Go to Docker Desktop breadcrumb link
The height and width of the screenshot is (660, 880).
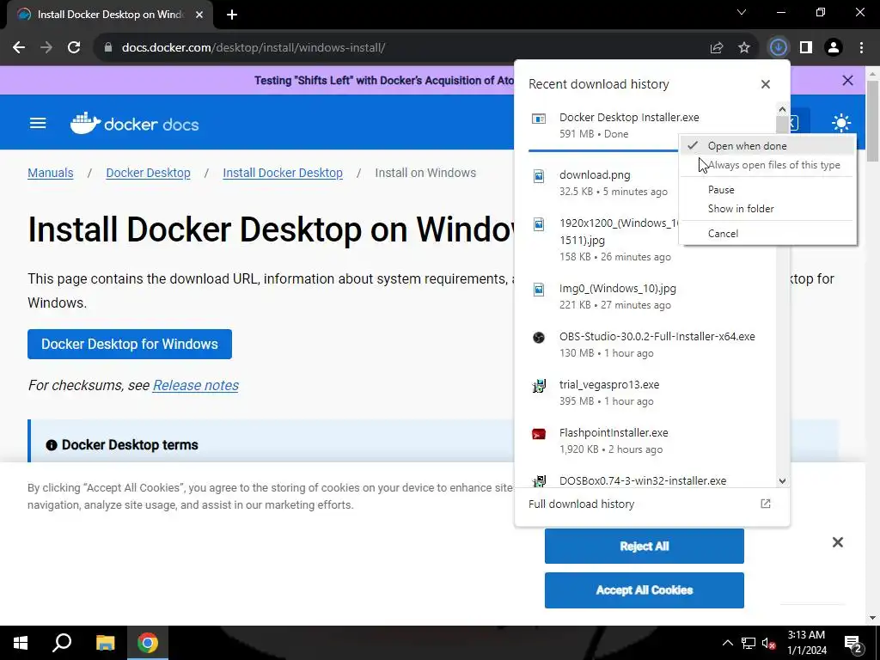148,173
